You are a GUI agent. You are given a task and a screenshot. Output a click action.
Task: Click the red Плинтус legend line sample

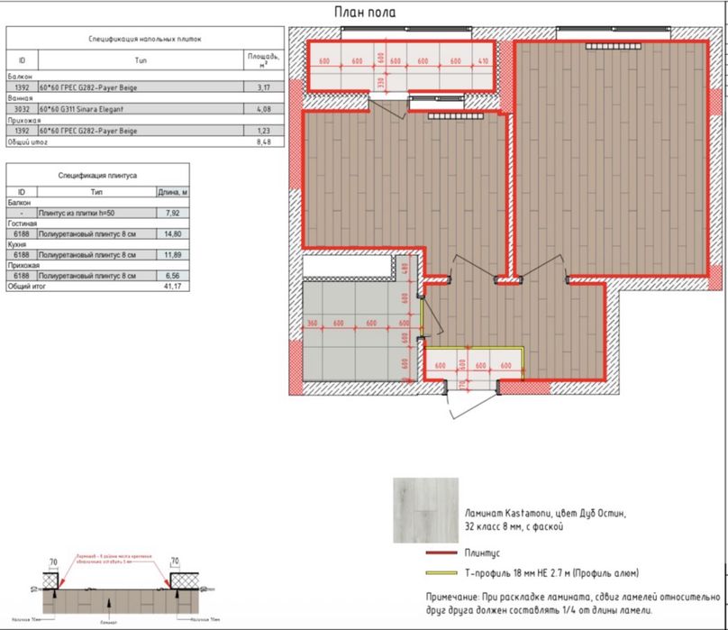pos(441,552)
